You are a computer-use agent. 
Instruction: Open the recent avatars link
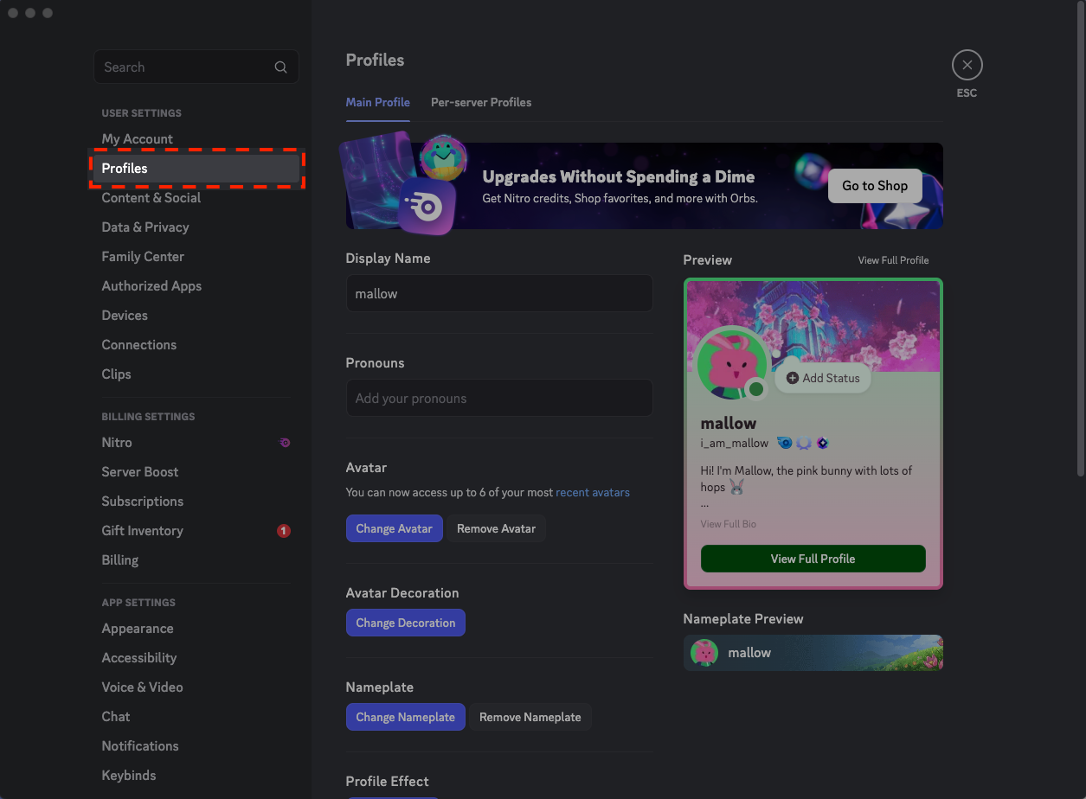pyautogui.click(x=593, y=492)
